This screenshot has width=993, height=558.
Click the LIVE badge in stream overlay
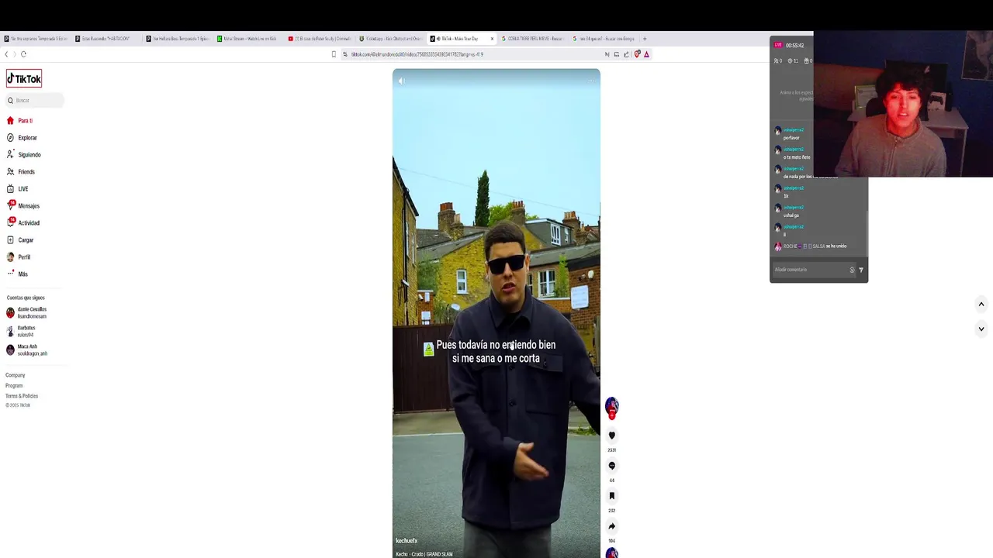point(778,45)
